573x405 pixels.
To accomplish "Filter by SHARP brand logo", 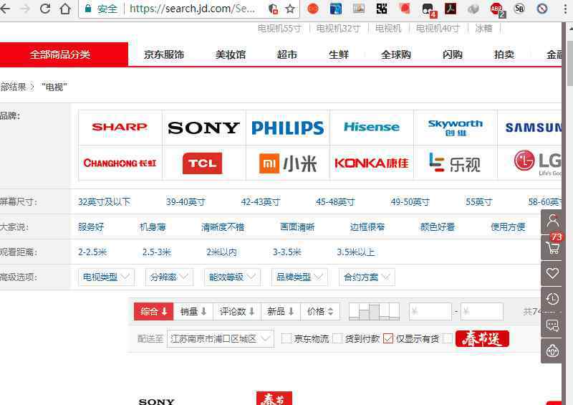I will 120,127.
